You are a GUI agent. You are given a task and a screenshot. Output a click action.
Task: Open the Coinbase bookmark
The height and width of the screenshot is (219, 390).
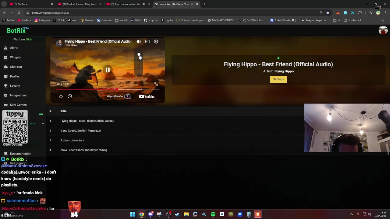click(104, 20)
